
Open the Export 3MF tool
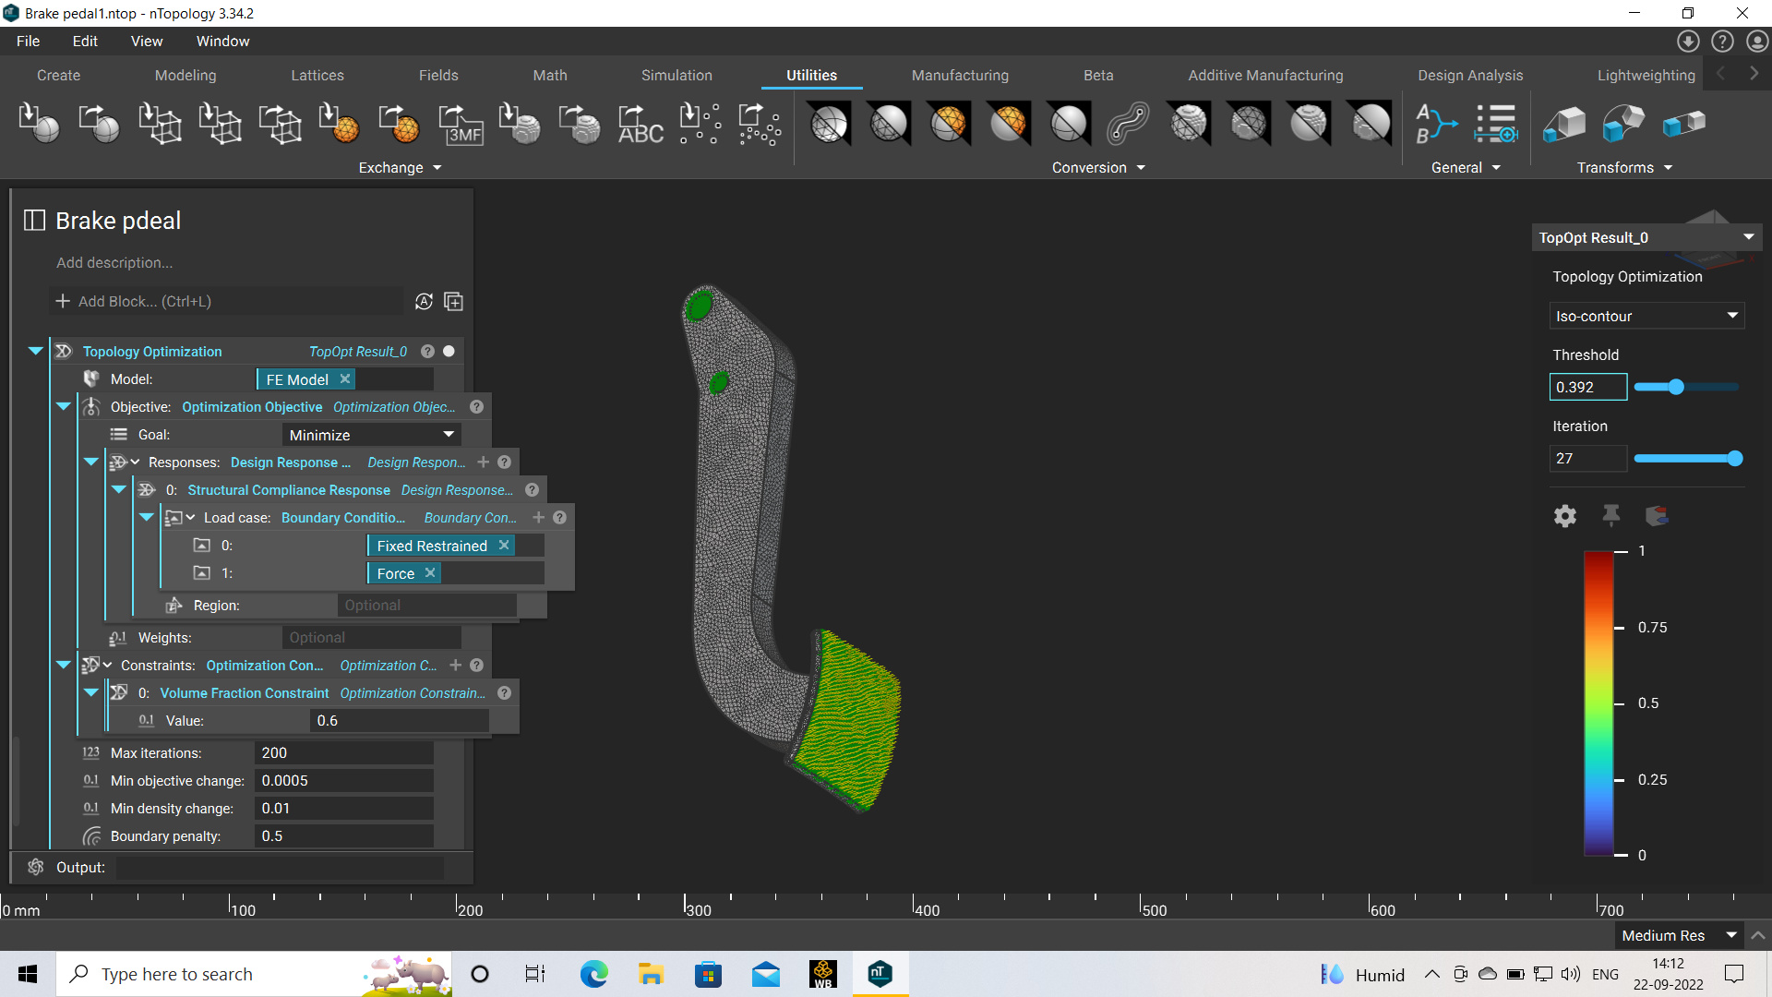[x=461, y=125]
